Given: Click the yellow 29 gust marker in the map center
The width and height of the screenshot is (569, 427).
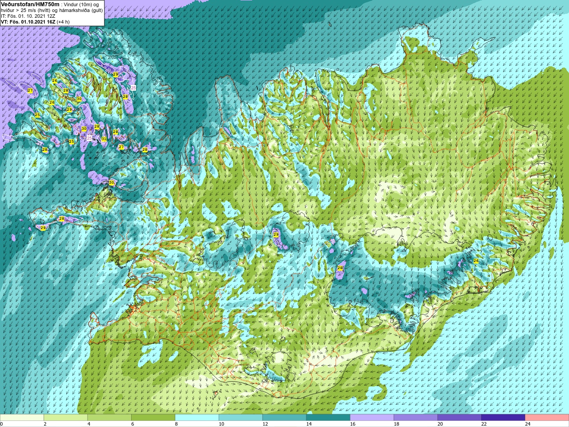Looking at the screenshot, I should coord(276,234).
